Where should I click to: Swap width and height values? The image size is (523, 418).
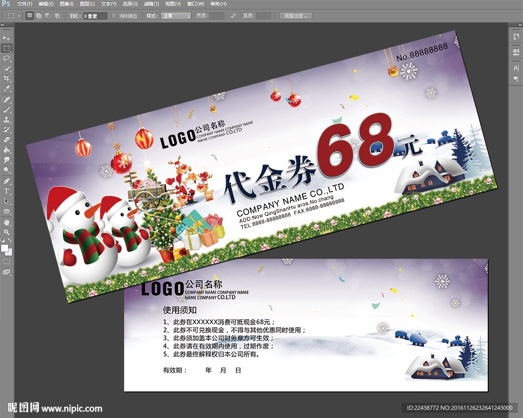tap(233, 16)
